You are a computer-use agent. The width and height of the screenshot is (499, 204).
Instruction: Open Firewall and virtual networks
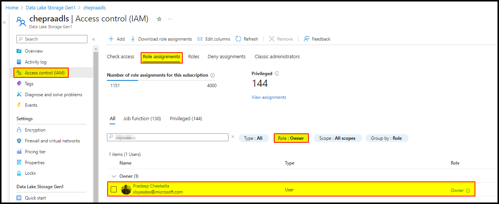(x=53, y=141)
